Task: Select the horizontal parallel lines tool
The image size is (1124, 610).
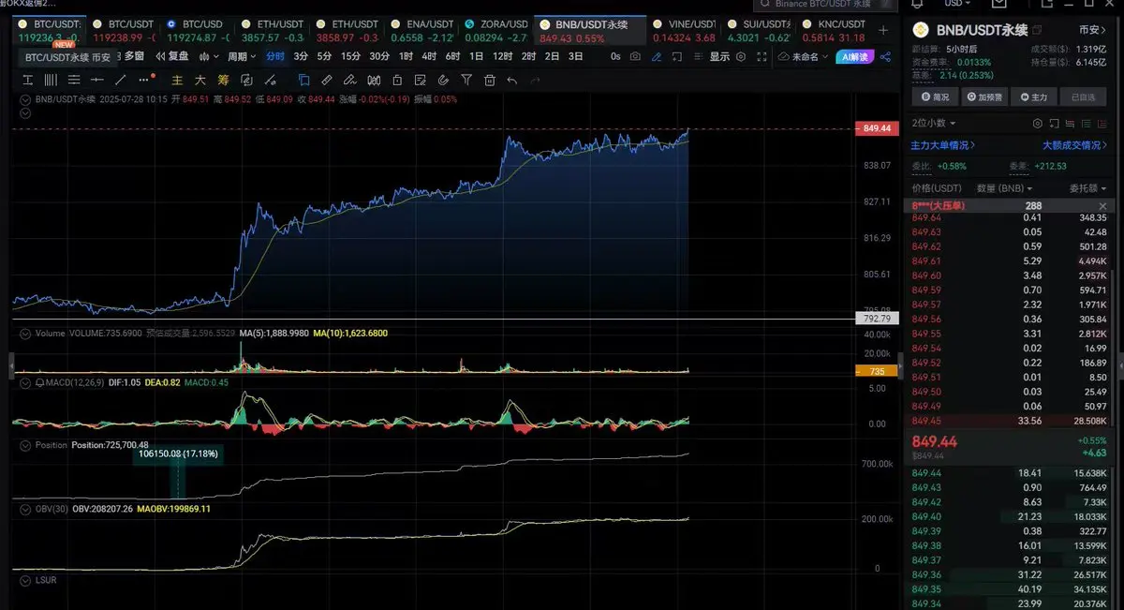Action: tap(74, 80)
